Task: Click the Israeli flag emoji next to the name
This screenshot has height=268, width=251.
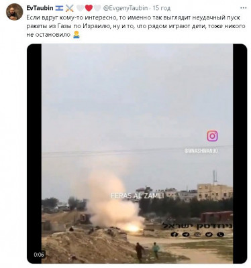Action: (59, 8)
